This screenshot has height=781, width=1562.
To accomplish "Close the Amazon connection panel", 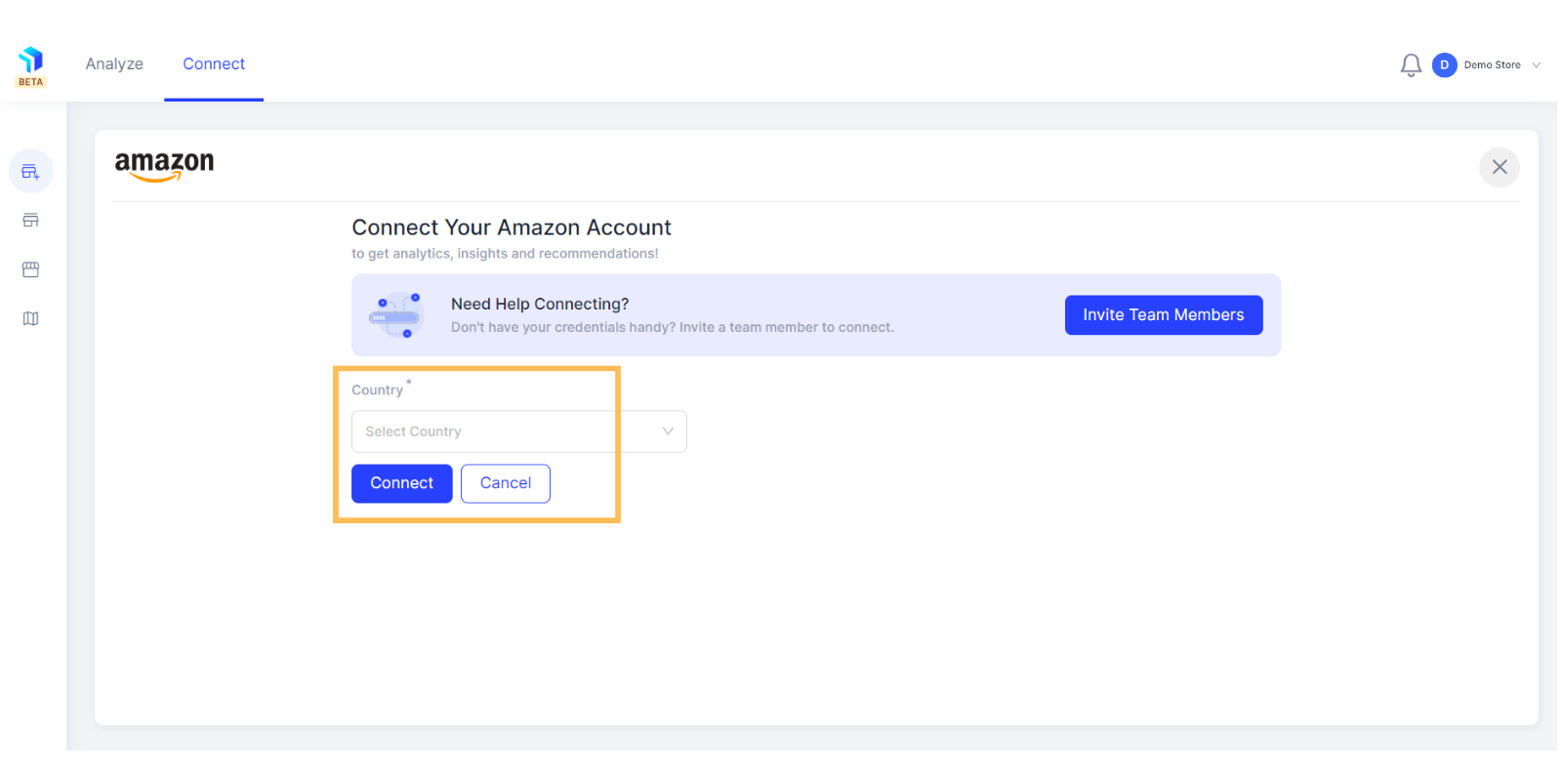I will click(x=1500, y=167).
